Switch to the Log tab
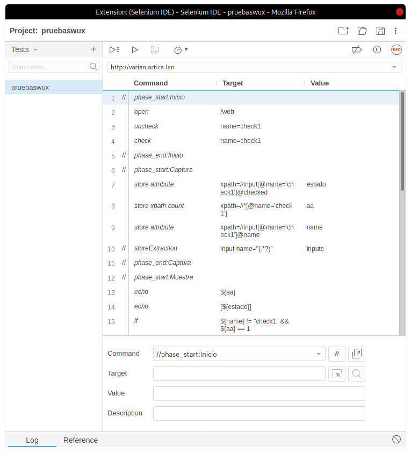Image resolution: width=411 pixels, height=453 pixels. point(32,440)
